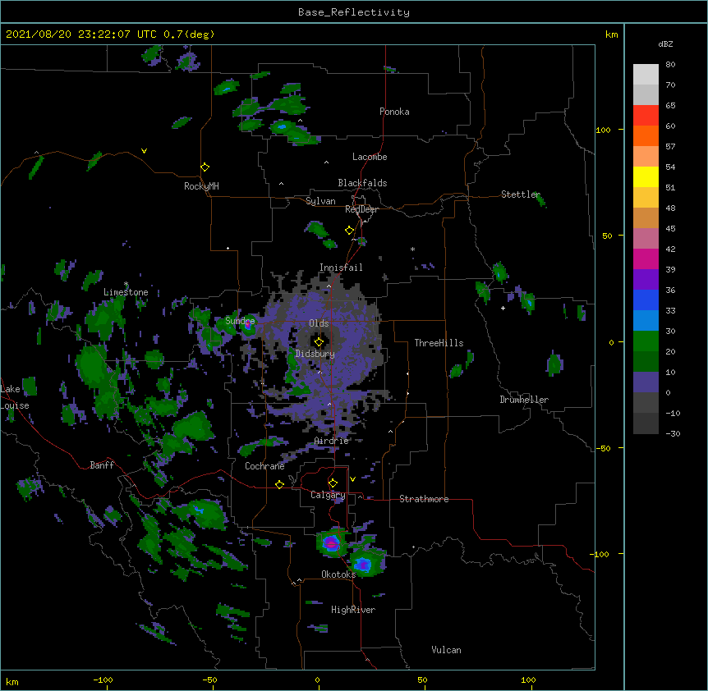Click the 0 tick on the bottom axis
Image resolution: width=708 pixels, height=691 pixels.
[317, 680]
